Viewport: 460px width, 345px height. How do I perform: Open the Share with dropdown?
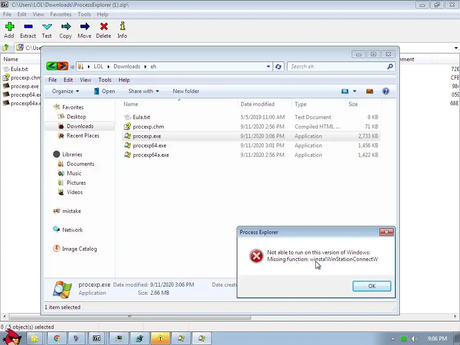[x=144, y=91]
